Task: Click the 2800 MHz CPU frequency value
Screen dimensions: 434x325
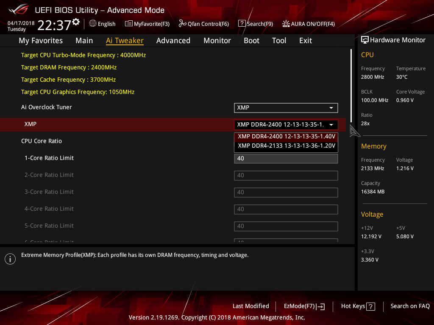Action: pyautogui.click(x=372, y=77)
